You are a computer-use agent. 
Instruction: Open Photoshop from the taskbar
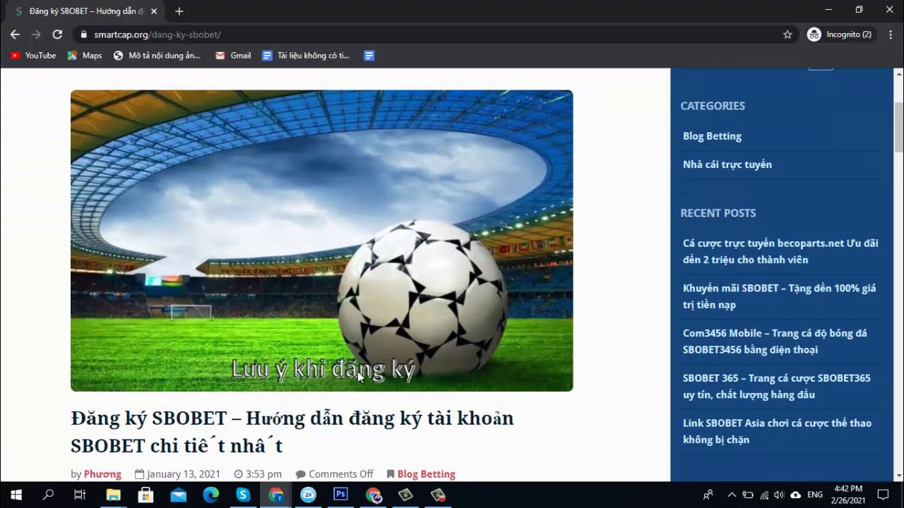[x=340, y=495]
